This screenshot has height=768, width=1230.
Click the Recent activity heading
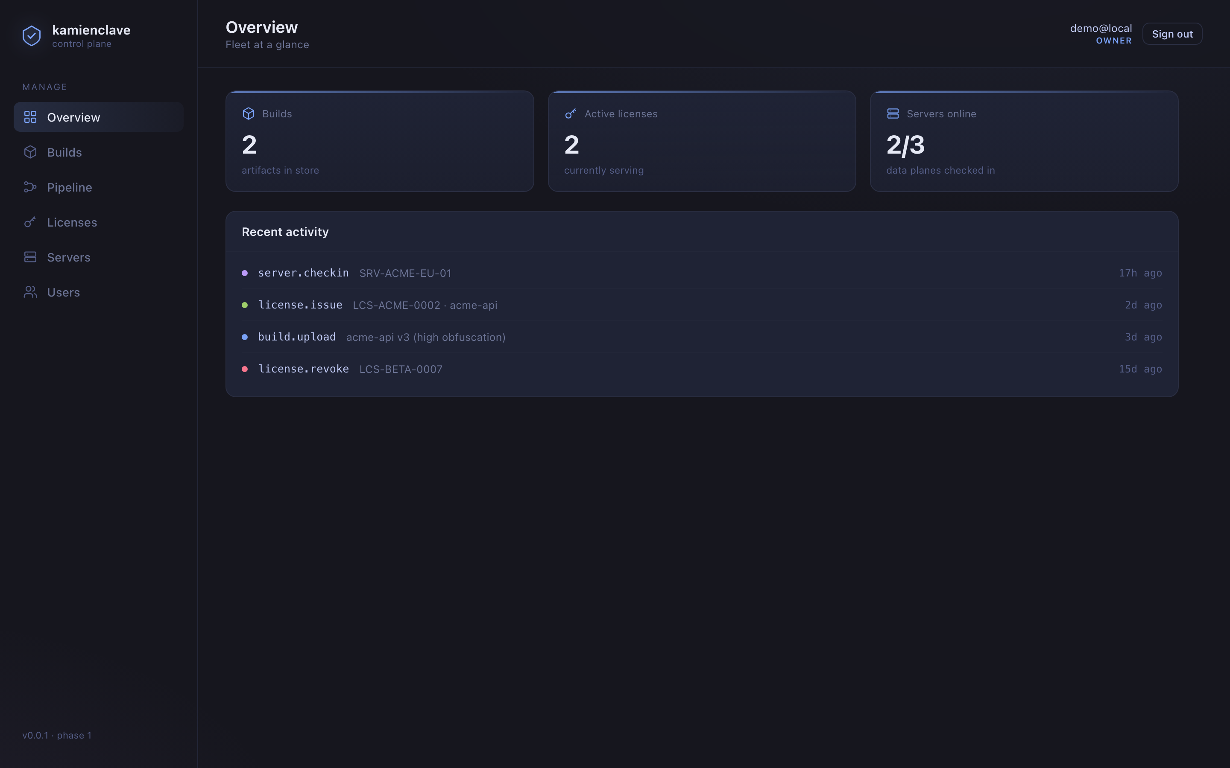(x=285, y=232)
